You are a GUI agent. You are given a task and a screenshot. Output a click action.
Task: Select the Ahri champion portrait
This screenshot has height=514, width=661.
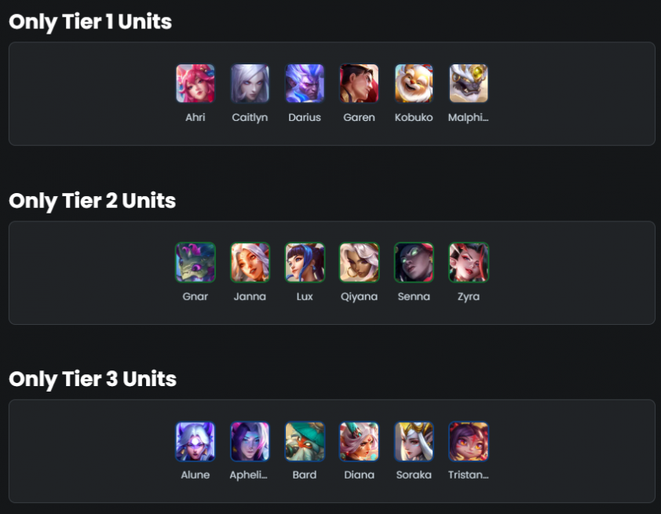(195, 83)
